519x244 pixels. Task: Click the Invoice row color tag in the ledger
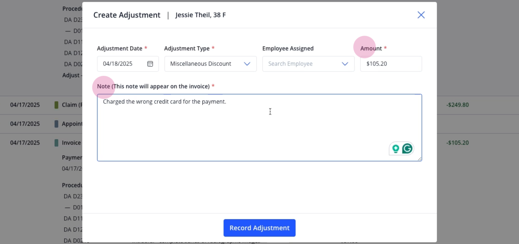tap(56, 143)
